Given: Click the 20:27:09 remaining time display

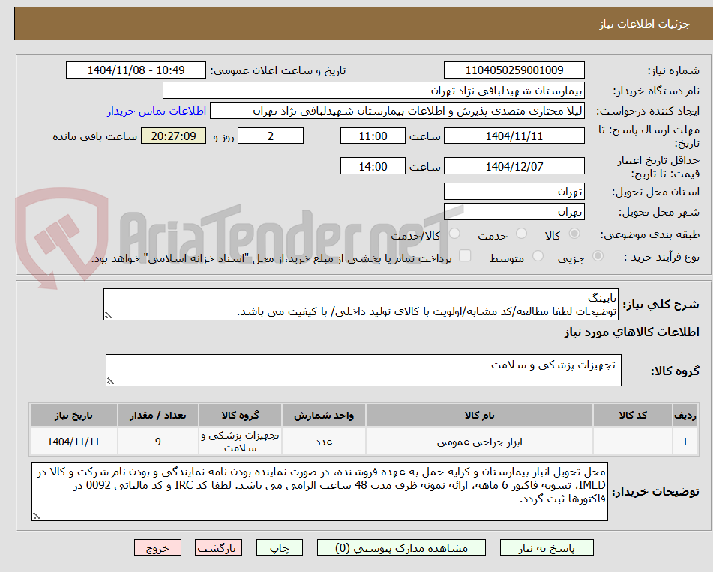Looking at the screenshot, I should point(173,136).
